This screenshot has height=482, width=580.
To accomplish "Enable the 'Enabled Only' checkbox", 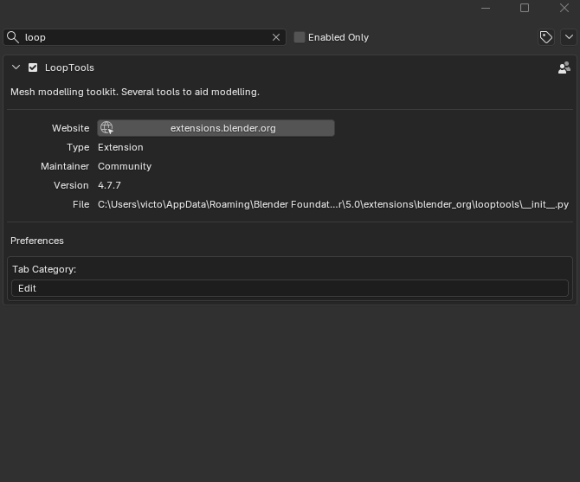I will pos(300,37).
